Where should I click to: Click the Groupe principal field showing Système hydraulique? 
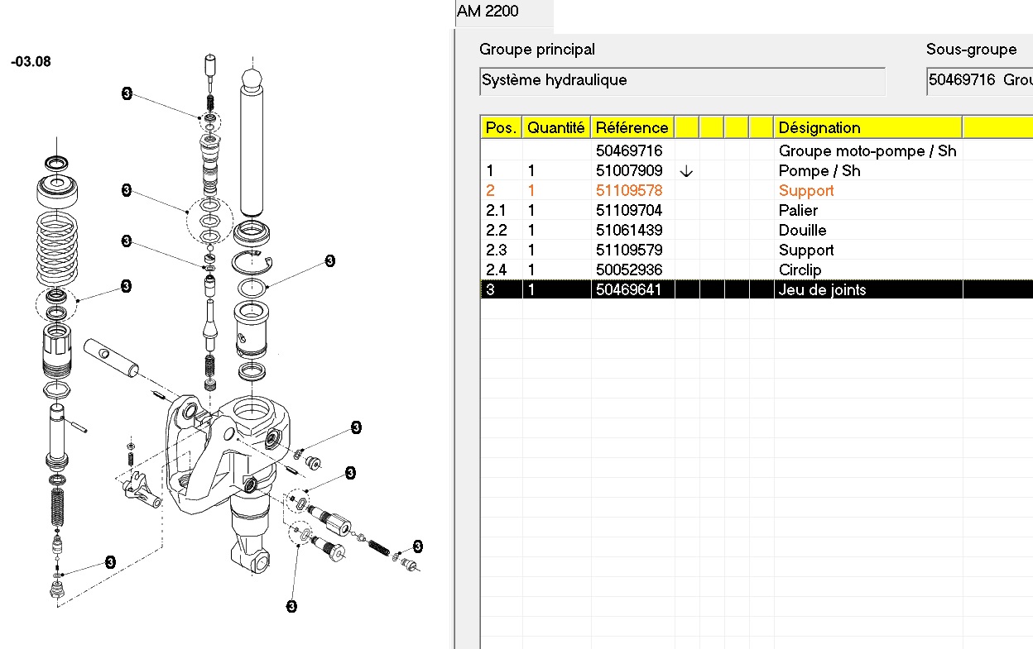681,81
